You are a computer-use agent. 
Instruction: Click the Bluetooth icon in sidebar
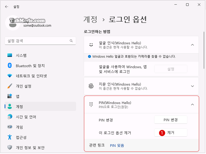coord(10,66)
